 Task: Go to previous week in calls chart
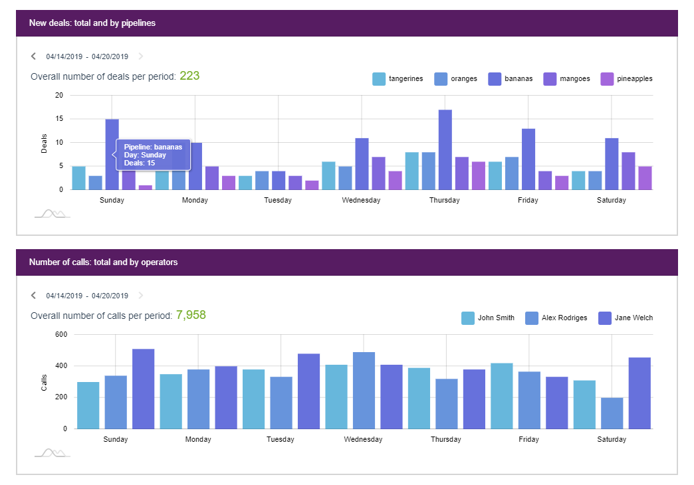point(34,296)
